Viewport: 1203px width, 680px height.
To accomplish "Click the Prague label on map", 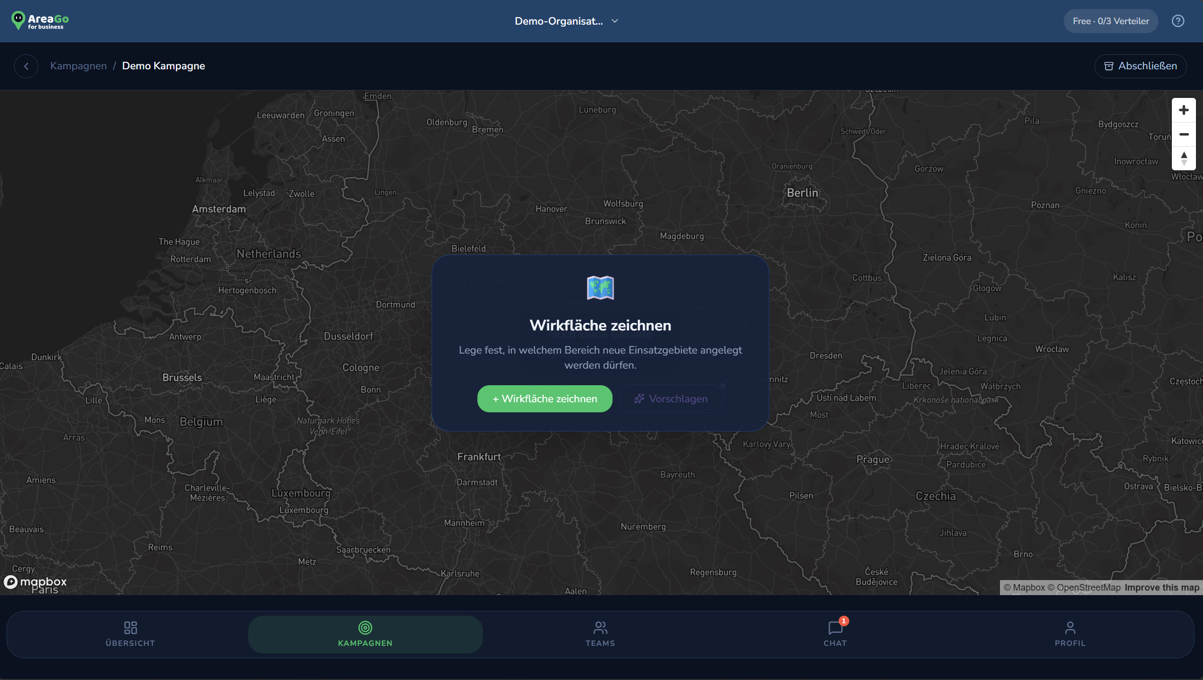I will [873, 460].
